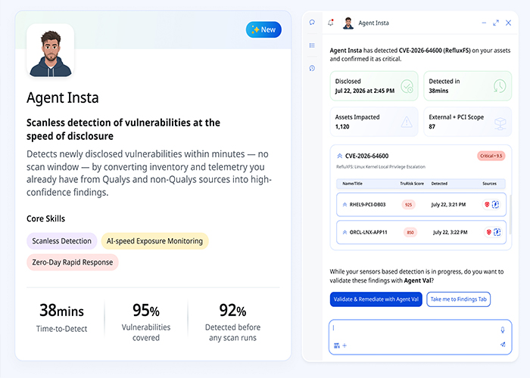Viewport: 530px width, 378px height.
Task: Click the External + PCI Scope 87 value
Action: tap(432, 126)
